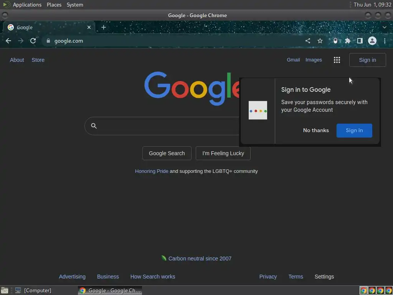Open the Settings footer menu
This screenshot has width=393, height=295.
pyautogui.click(x=324, y=277)
